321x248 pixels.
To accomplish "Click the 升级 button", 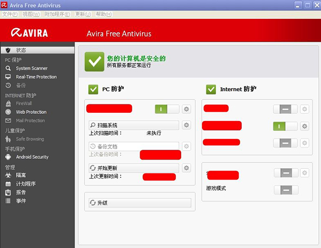I will [x=140, y=203].
